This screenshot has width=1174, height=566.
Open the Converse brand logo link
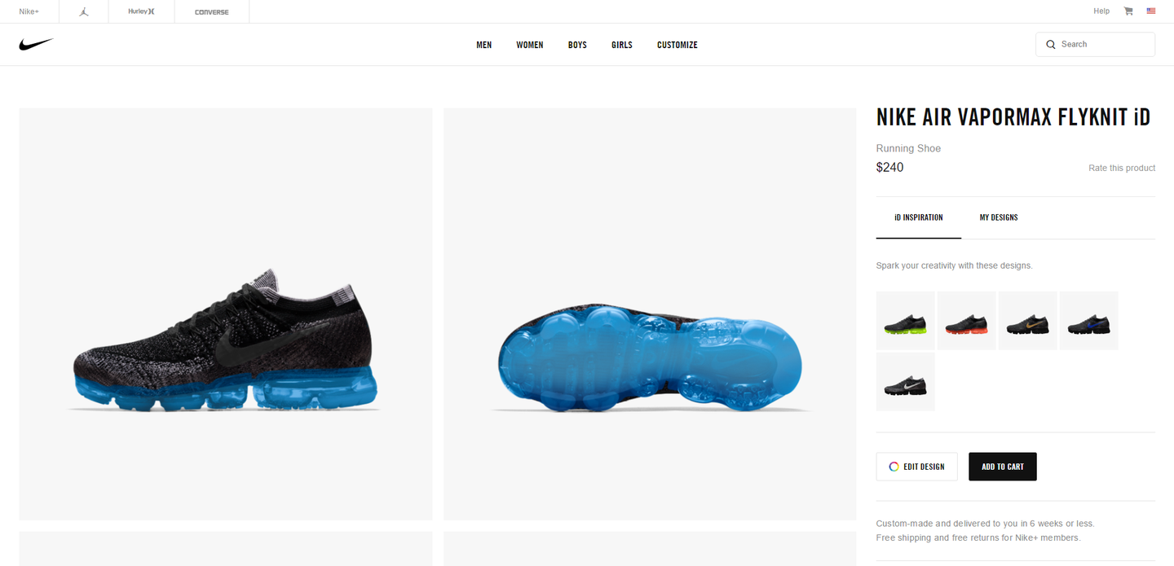coord(212,12)
